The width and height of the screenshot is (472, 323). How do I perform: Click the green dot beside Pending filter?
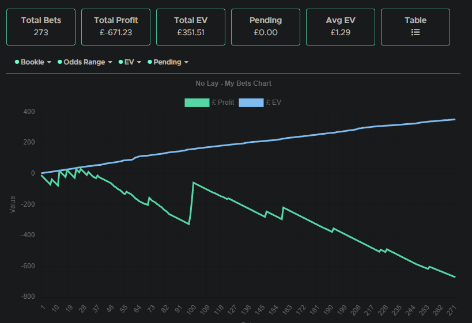[150, 62]
